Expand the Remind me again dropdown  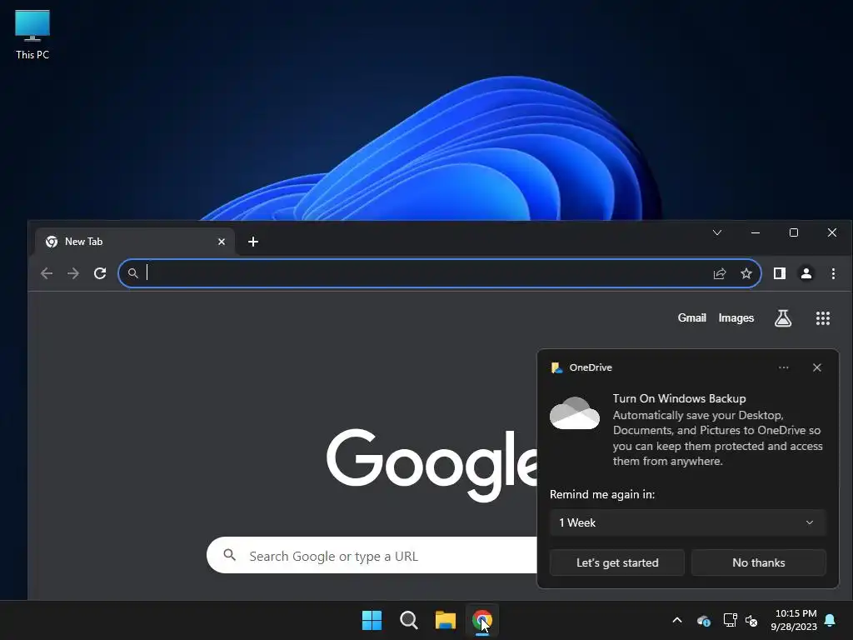[x=687, y=522]
